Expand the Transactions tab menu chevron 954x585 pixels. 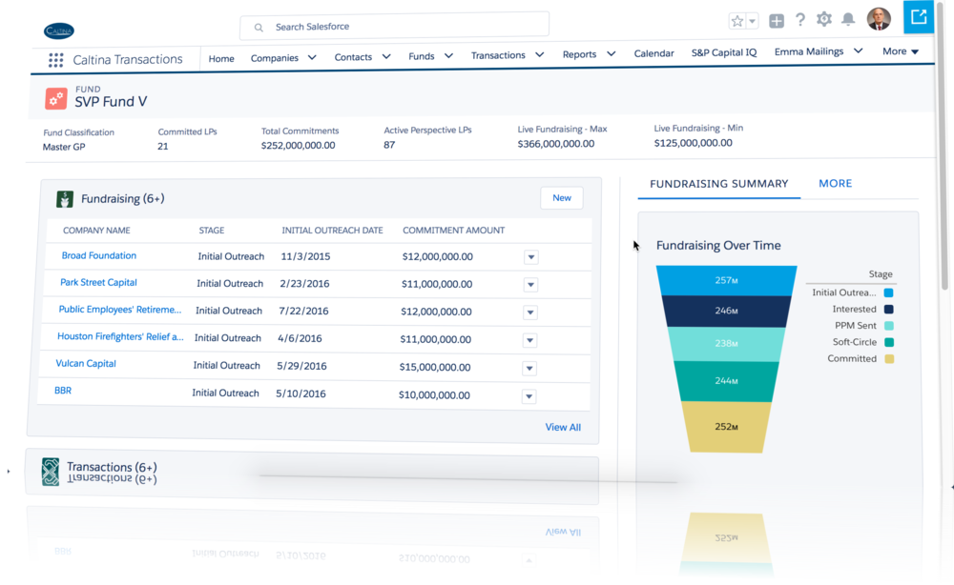coord(540,54)
